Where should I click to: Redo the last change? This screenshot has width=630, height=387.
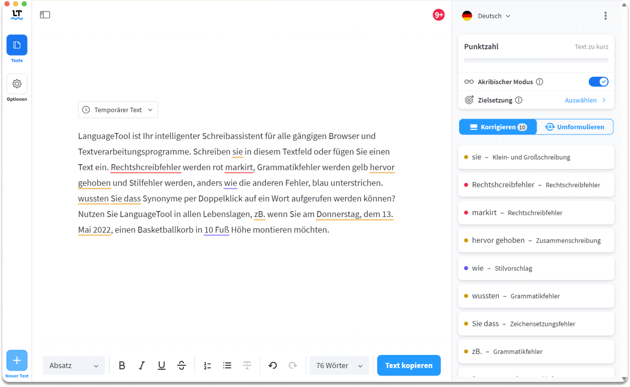click(293, 365)
